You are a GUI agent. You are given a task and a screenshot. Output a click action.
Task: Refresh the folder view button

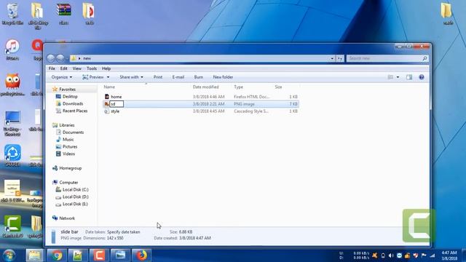340,58
